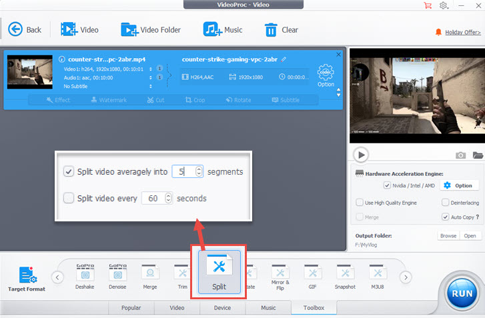Select the GIF tool icon
The image size is (485, 318).
313,272
